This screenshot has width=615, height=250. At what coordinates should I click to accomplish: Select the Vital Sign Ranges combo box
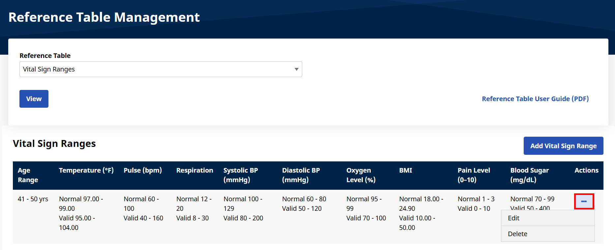click(161, 69)
